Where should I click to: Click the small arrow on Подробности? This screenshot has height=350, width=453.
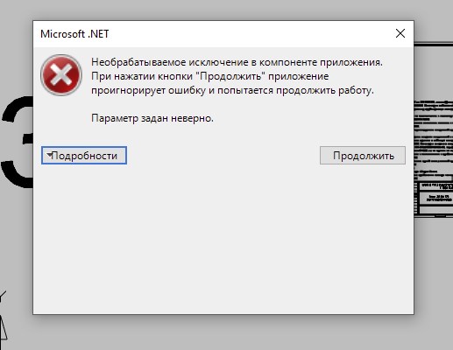pos(49,154)
